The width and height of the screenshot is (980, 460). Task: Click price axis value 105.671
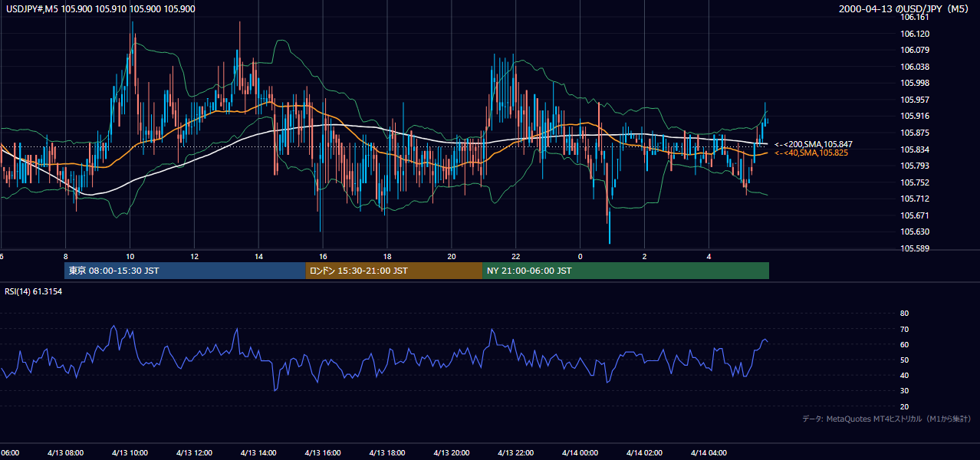pyautogui.click(x=915, y=215)
